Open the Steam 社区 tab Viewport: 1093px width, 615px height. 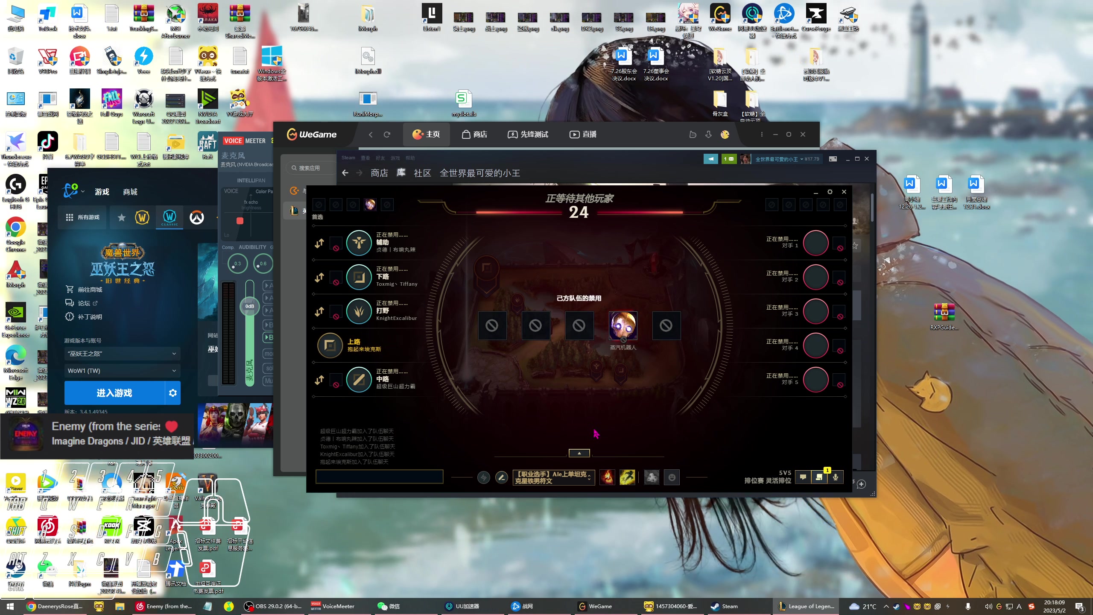click(x=422, y=173)
